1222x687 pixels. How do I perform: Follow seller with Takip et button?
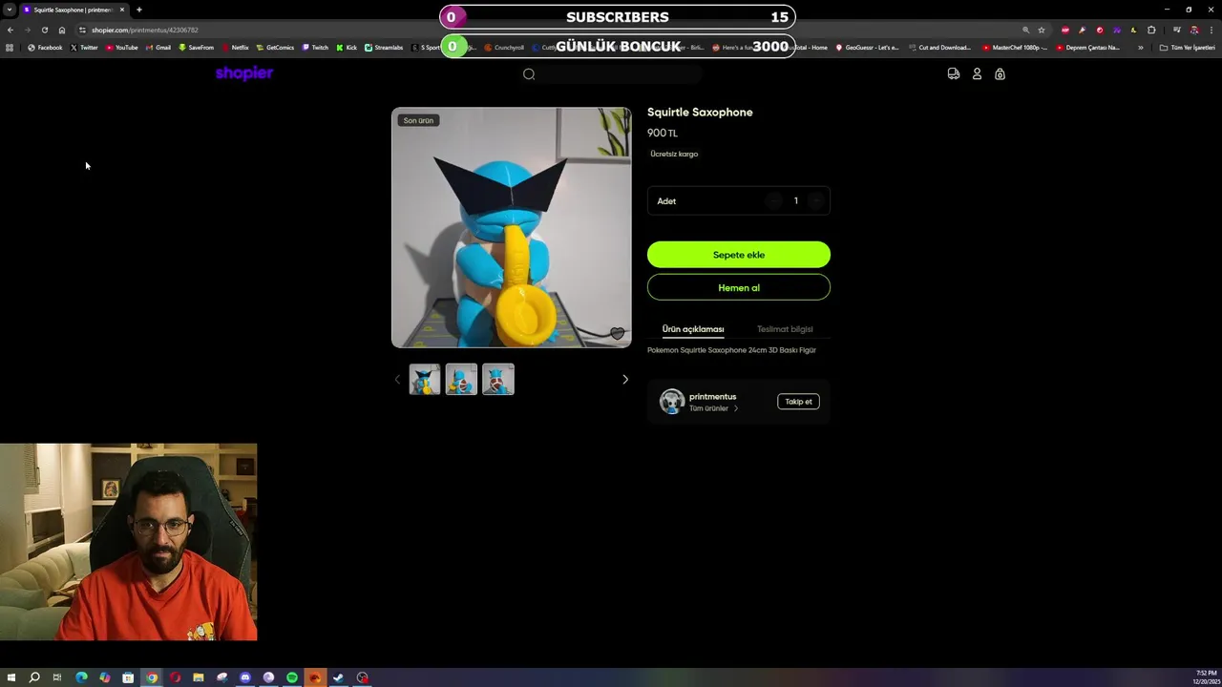pos(798,402)
